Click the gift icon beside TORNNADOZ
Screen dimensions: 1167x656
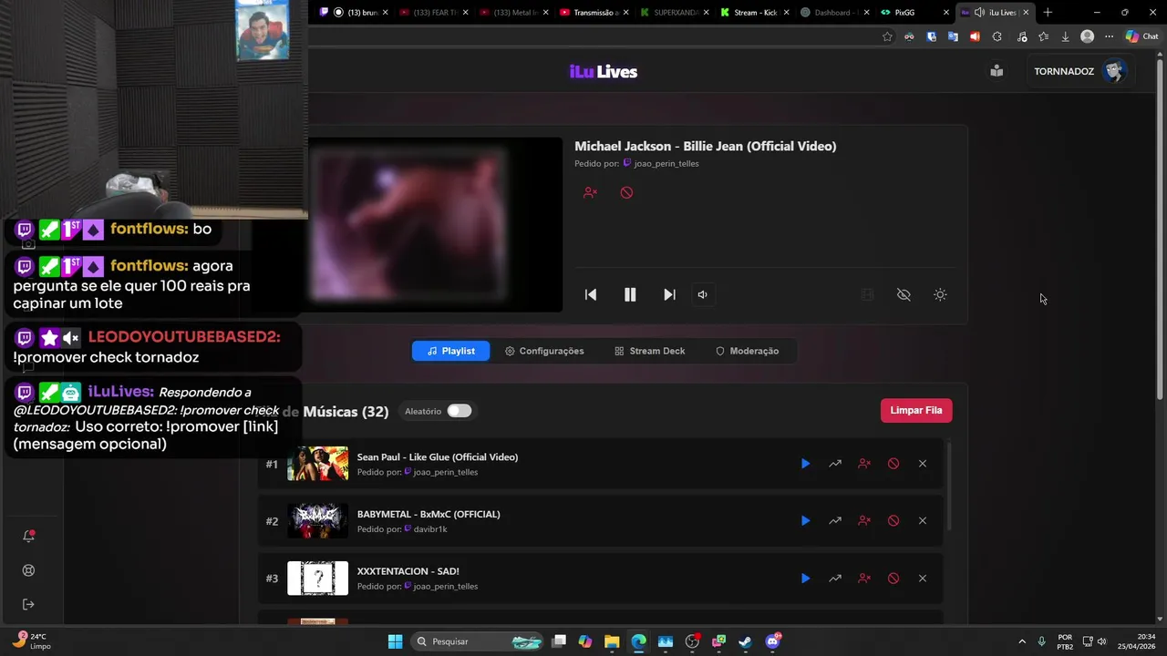(997, 71)
